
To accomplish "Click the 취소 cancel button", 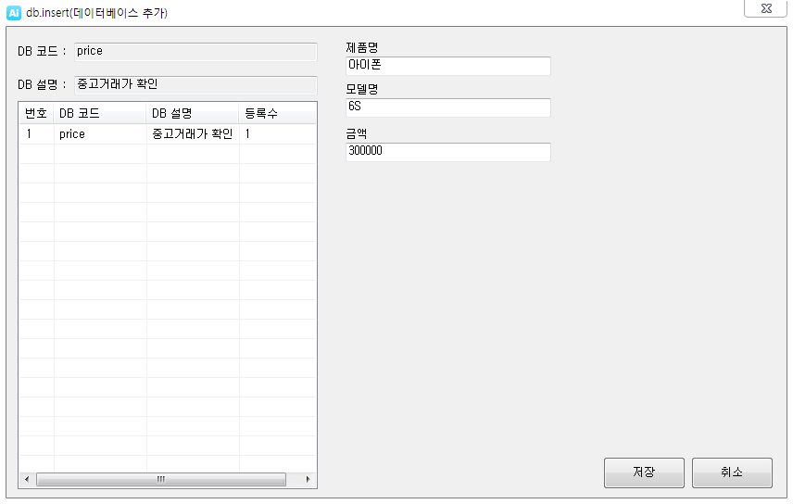I will [732, 472].
